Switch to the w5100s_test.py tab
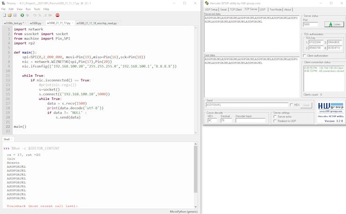The height and width of the screenshot is (214, 346). (13, 23)
